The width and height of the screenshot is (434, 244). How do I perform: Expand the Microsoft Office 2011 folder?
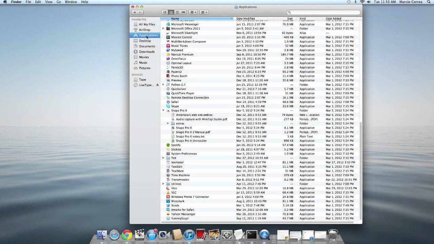(x=163, y=28)
